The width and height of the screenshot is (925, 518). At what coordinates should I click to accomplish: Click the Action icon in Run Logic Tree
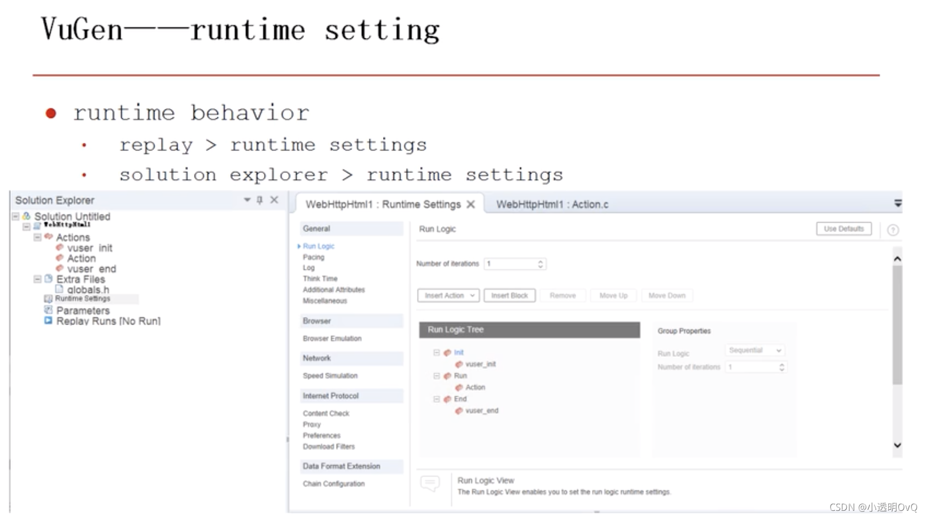459,387
